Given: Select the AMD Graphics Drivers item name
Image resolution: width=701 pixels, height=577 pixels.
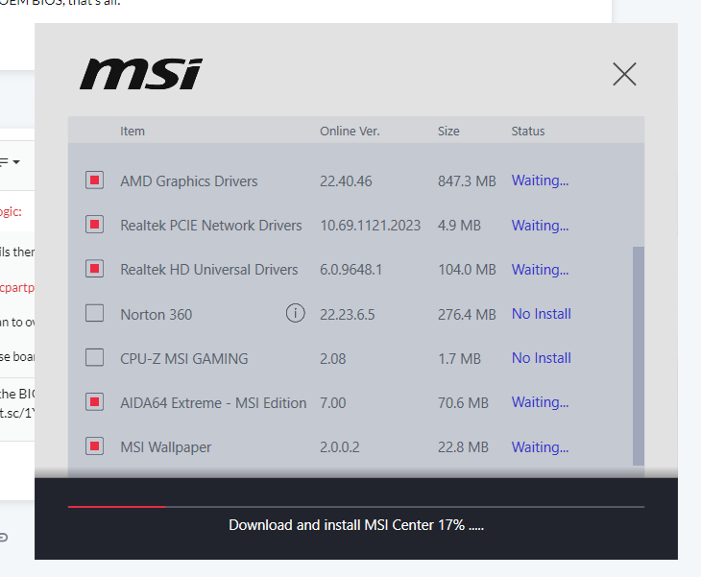Looking at the screenshot, I should 189,181.
